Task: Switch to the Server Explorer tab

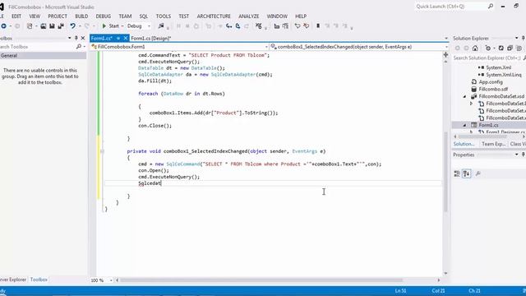Action: [x=13, y=280]
